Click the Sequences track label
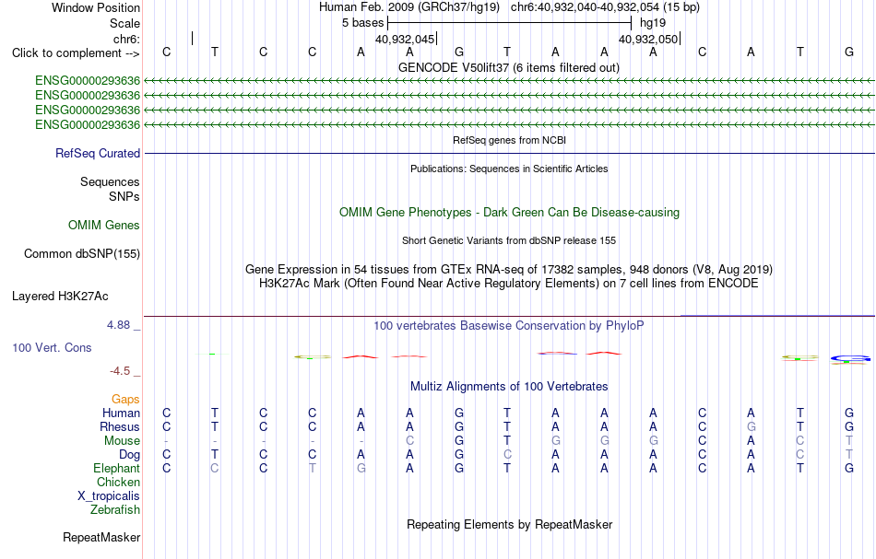Viewport: 876px width, 559px height. click(110, 181)
